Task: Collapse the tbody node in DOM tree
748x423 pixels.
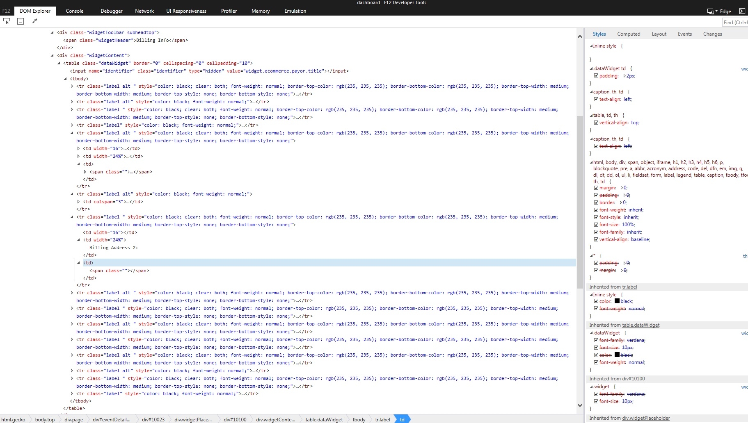Action: (x=65, y=79)
